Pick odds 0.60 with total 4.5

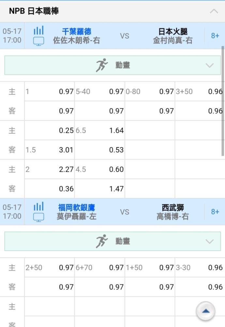click(x=116, y=169)
